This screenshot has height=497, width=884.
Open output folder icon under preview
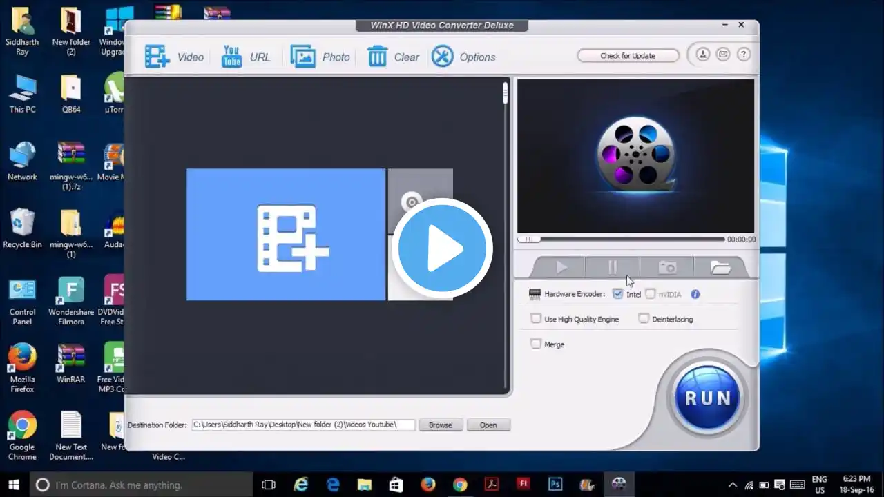pyautogui.click(x=720, y=268)
